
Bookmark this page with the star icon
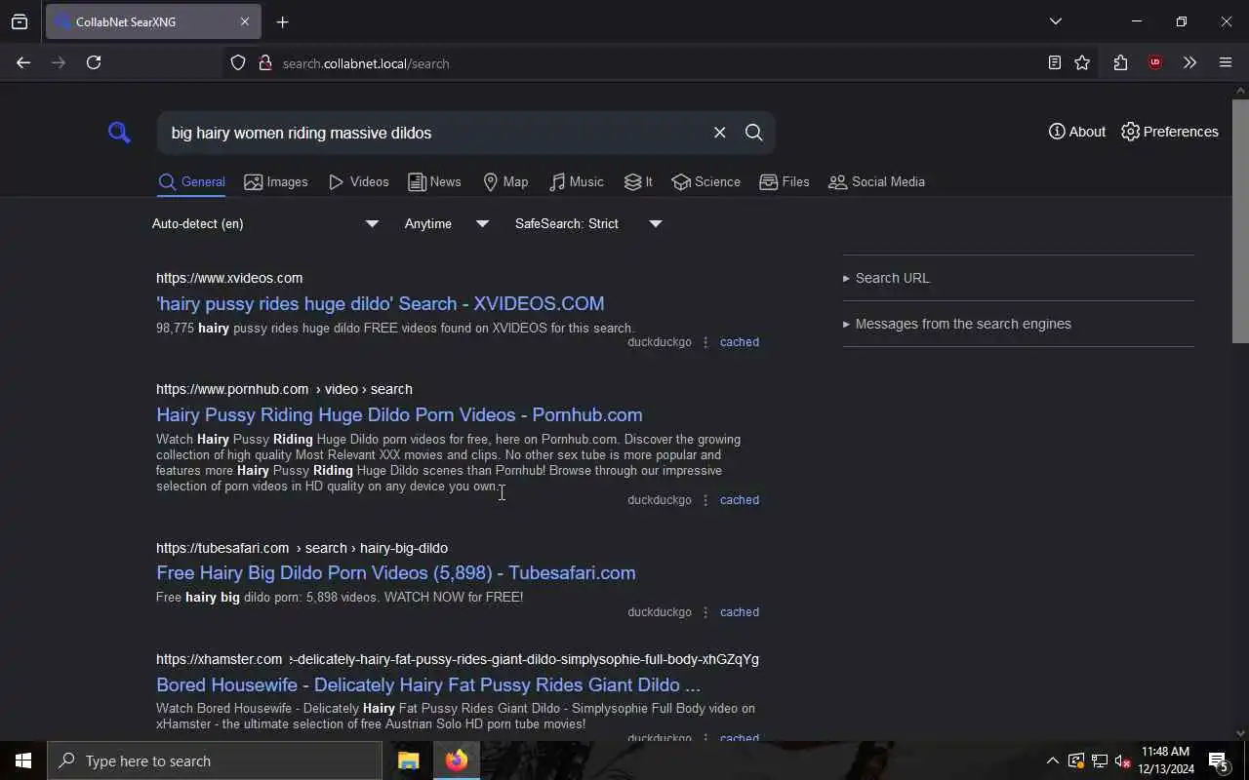(x=1082, y=62)
